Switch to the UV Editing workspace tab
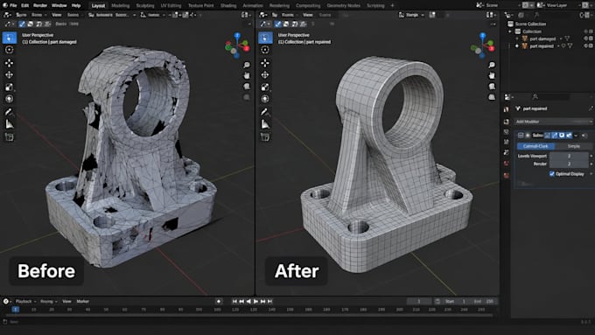Viewport: 595px width, 335px height. (x=171, y=6)
